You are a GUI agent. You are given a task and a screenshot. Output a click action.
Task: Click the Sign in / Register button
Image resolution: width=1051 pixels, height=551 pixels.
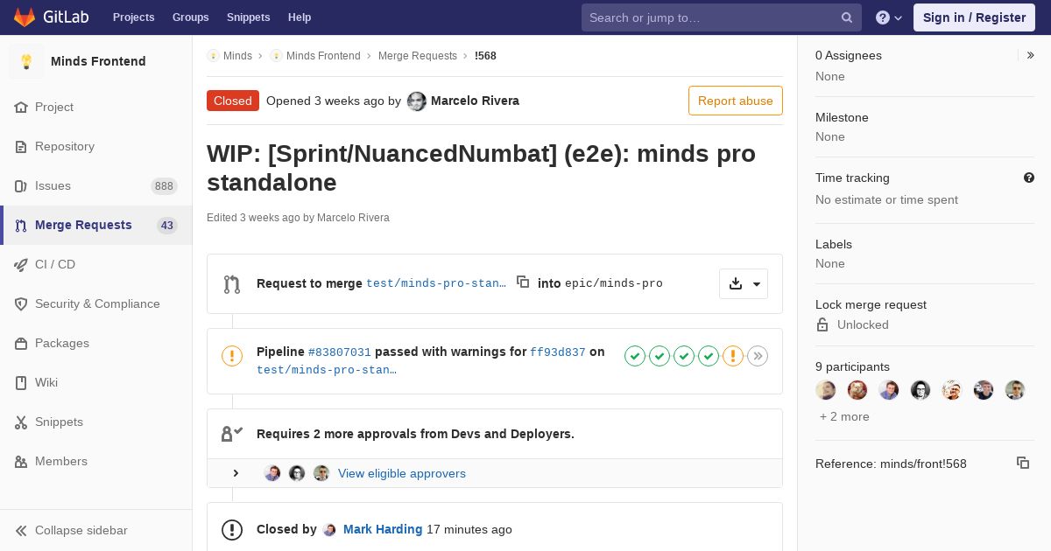point(974,17)
